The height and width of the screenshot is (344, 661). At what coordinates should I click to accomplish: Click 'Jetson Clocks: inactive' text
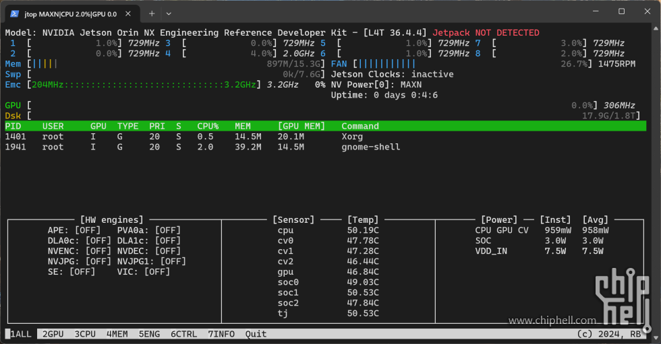pos(392,75)
